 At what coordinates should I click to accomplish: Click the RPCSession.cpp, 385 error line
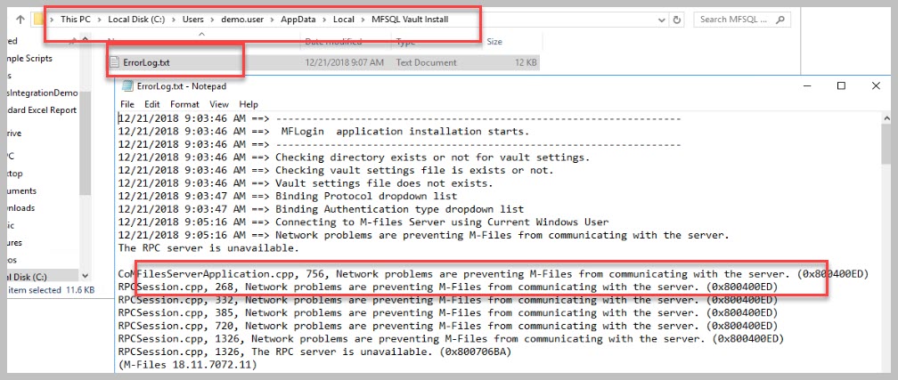click(448, 313)
